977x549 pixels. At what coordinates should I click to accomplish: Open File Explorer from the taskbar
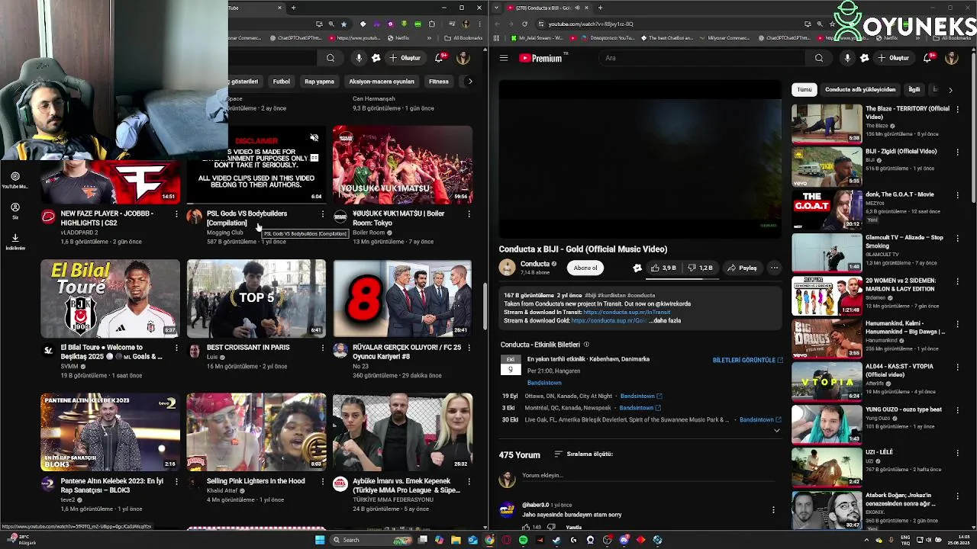pos(456,540)
